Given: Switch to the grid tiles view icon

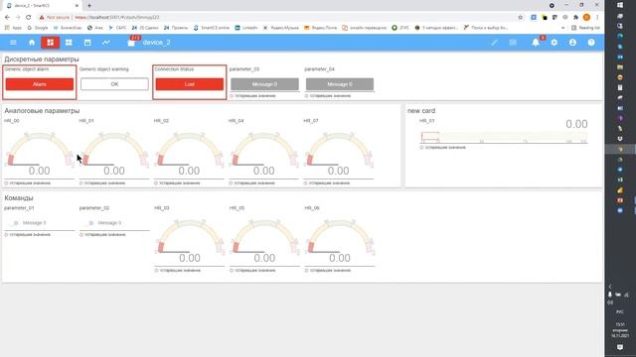Looking at the screenshot, I should coord(69,43).
